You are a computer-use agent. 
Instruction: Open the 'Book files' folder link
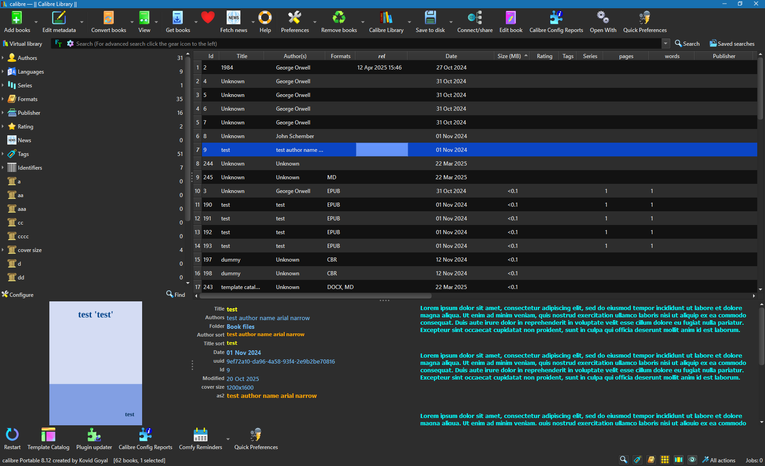point(240,327)
